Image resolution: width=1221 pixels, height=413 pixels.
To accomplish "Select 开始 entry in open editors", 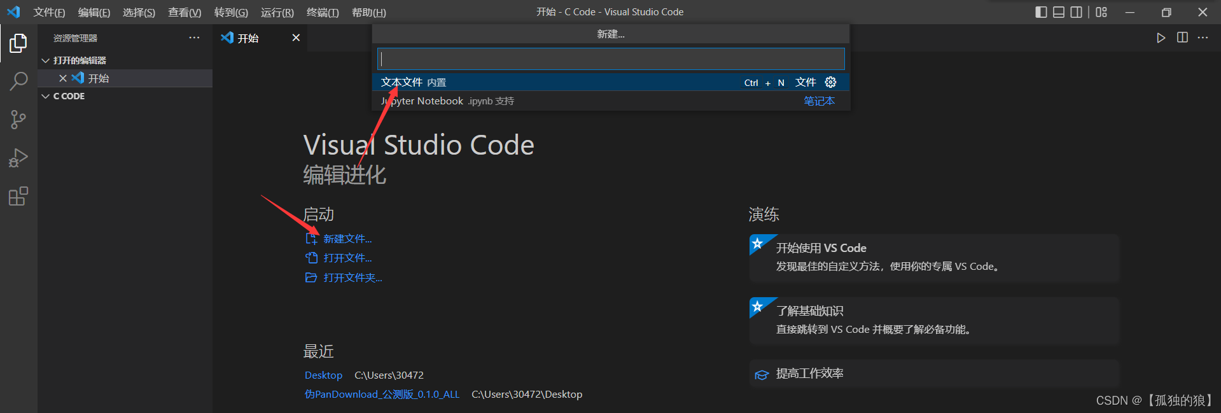I will (125, 78).
